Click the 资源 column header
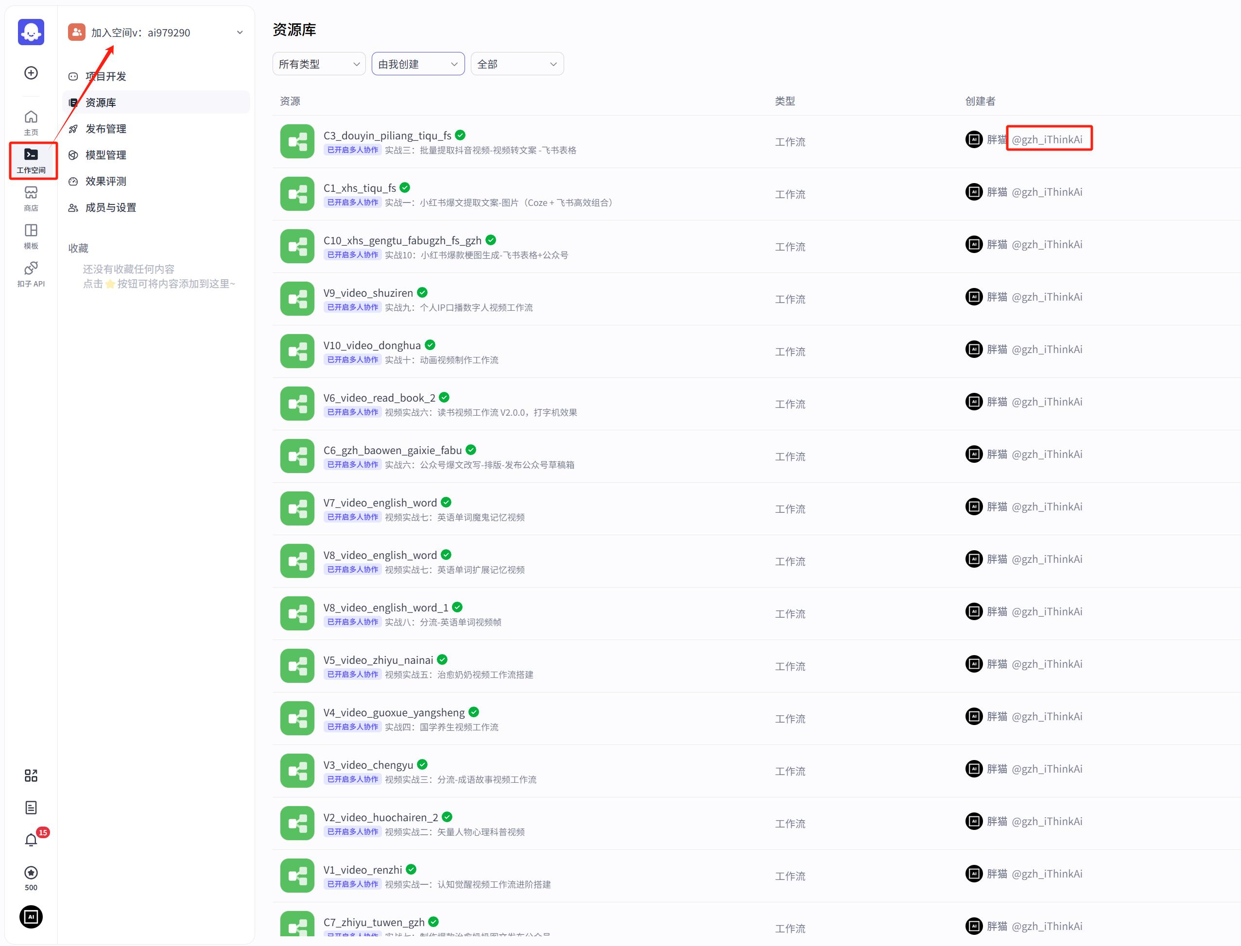The height and width of the screenshot is (946, 1241). (290, 101)
